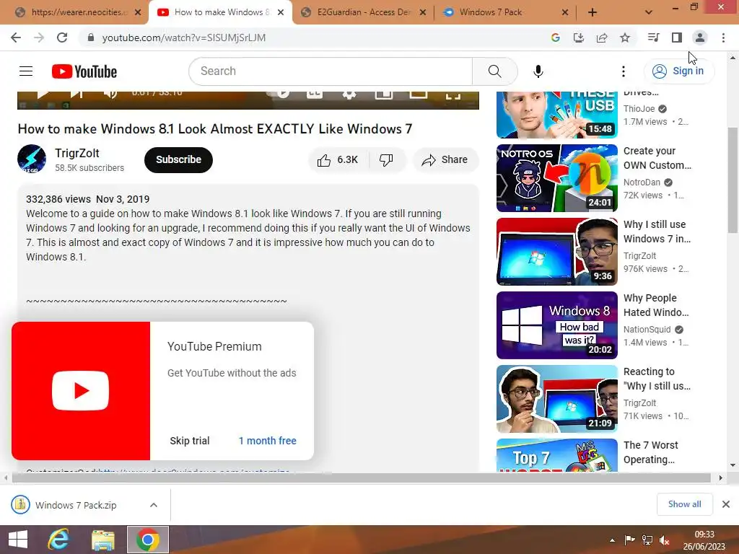This screenshot has width=739, height=554.
Task: Click Sign in button
Action: coord(679,71)
